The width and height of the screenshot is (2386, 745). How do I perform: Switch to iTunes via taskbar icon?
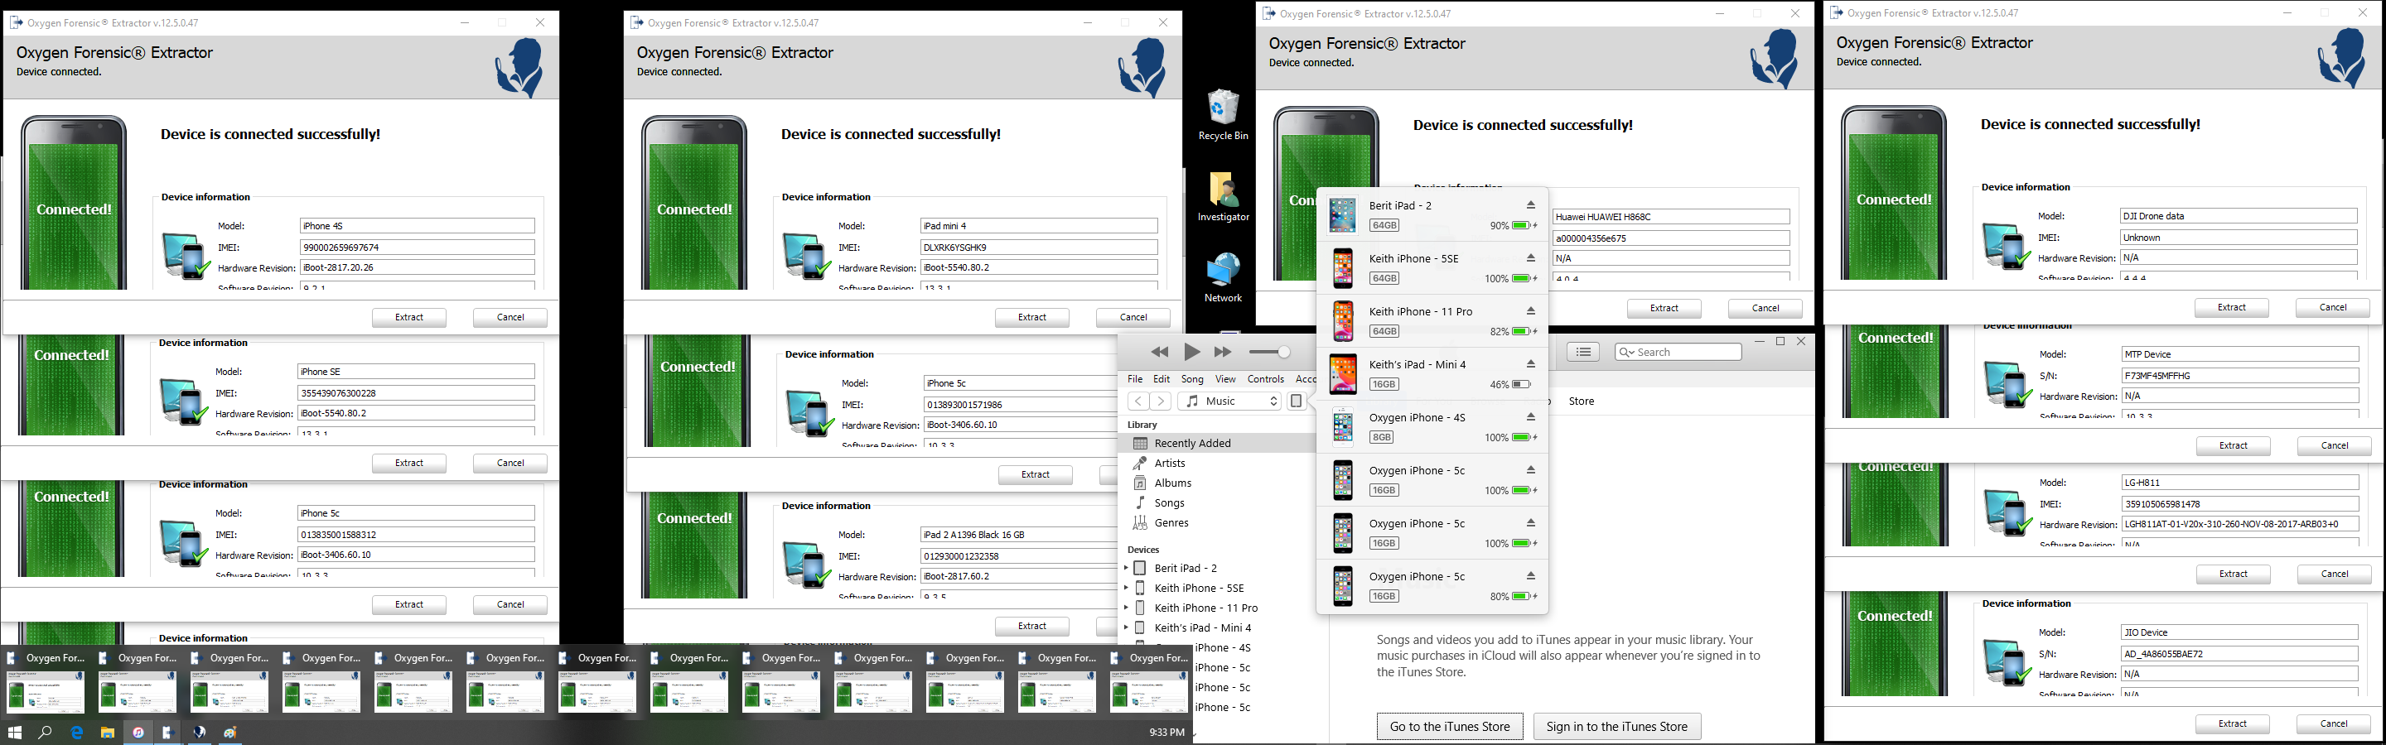click(x=138, y=732)
